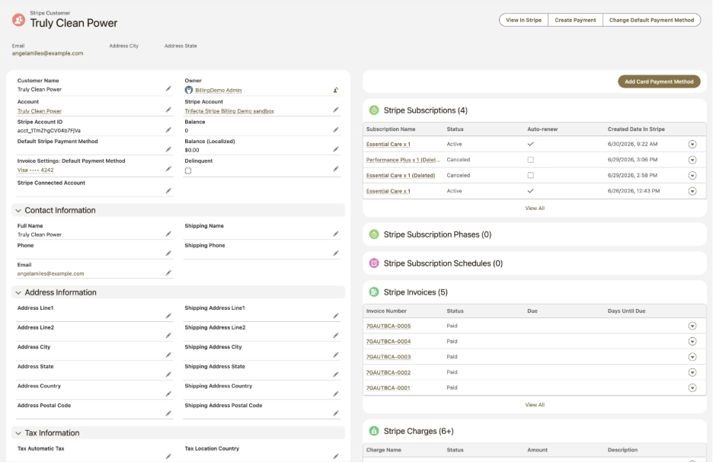Edit the Customer Name field pencil
Viewport: 713px width, 462px height.
(x=168, y=89)
